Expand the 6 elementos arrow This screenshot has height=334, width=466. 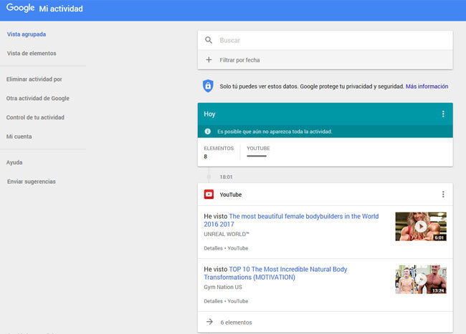(x=209, y=323)
